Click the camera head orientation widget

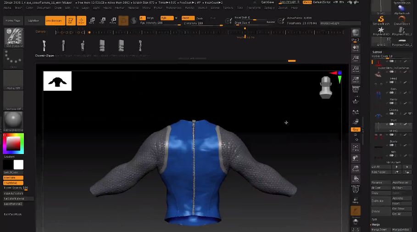click(x=326, y=88)
